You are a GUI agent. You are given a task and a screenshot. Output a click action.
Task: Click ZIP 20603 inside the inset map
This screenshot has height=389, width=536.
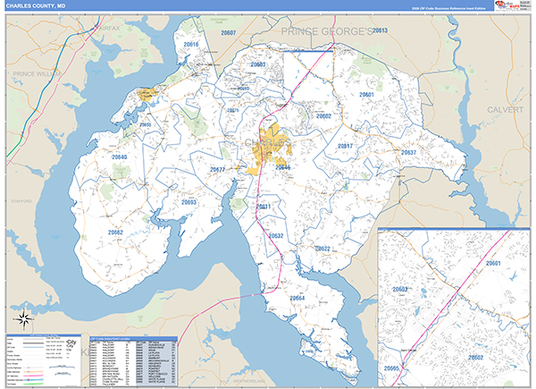[x=401, y=290]
